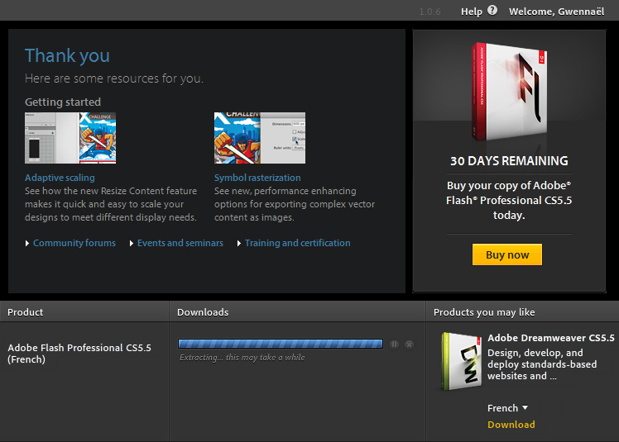
Task: Click the arrow bullet beside Community forums
Action: [27, 244]
